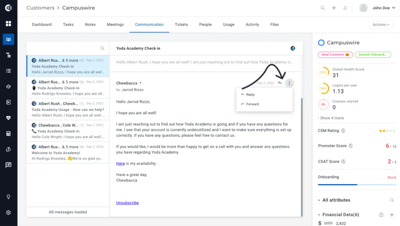Expand the Chewbacca sender details arrow
The width and height of the screenshot is (400, 226).
[x=140, y=83]
